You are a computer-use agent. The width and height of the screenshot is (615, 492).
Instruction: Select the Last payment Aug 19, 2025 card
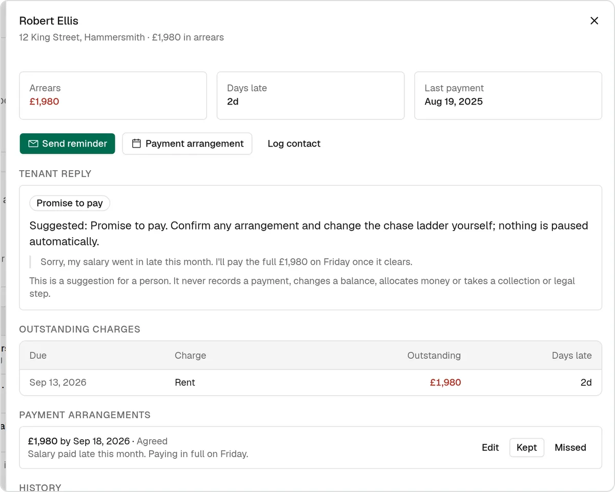pyautogui.click(x=508, y=96)
